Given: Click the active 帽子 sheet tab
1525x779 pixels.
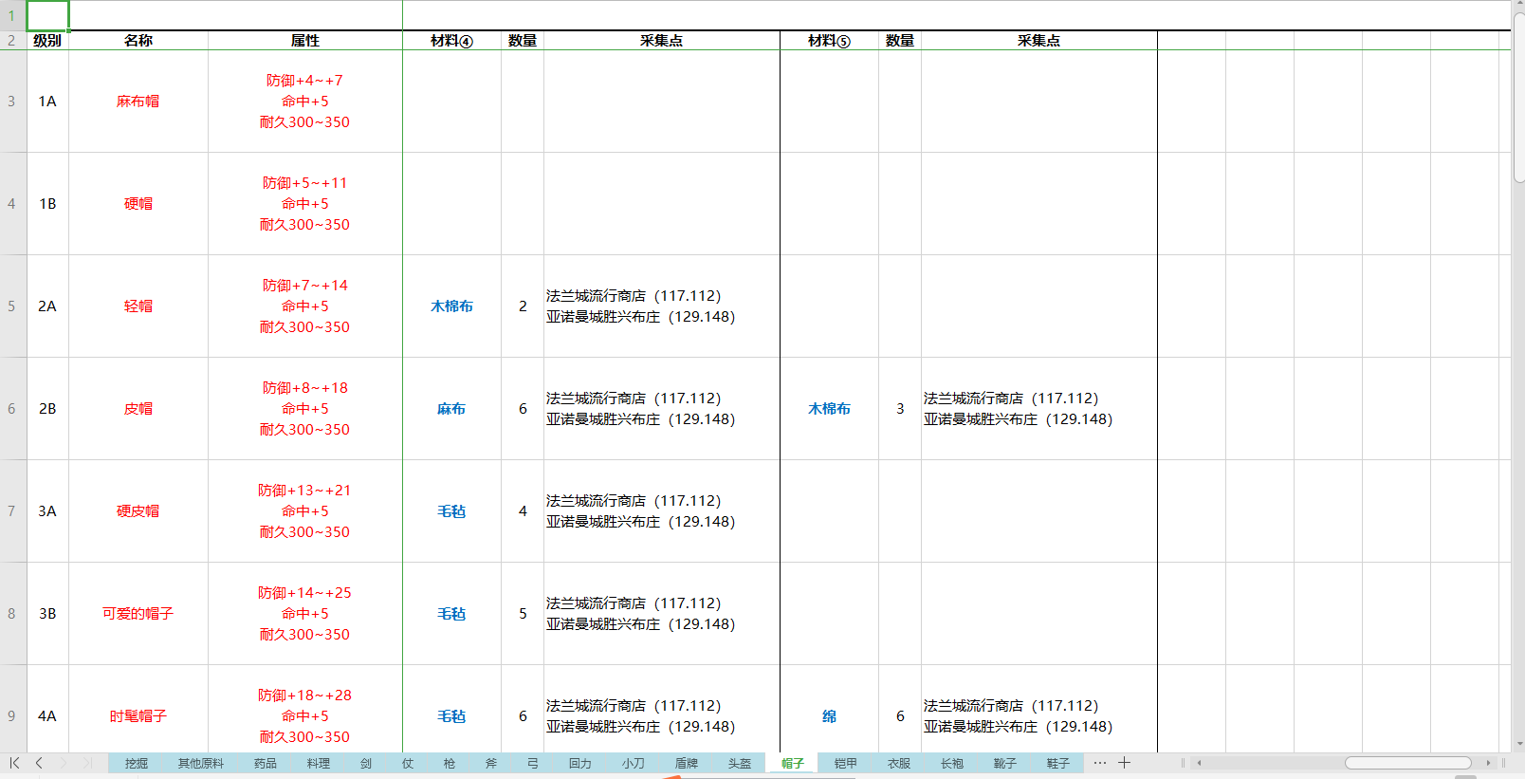Looking at the screenshot, I should [x=793, y=763].
